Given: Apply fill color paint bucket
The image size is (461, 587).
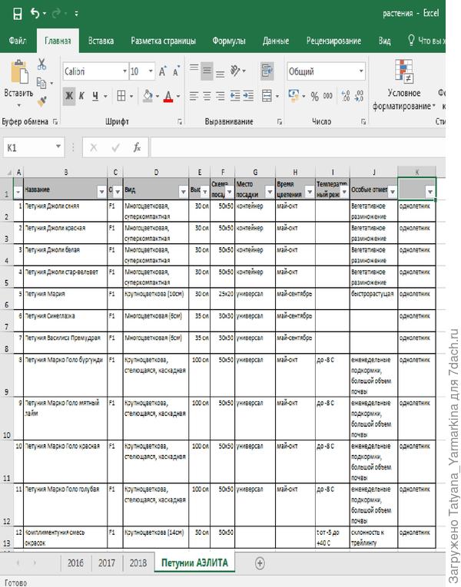Looking at the screenshot, I should click(148, 96).
